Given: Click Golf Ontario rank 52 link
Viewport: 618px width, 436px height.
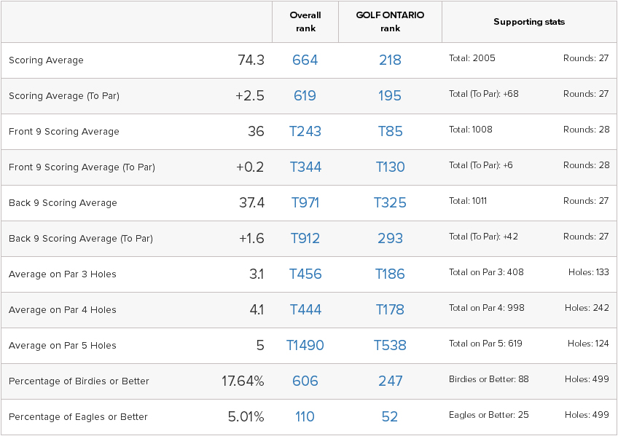Looking at the screenshot, I should point(390,417).
